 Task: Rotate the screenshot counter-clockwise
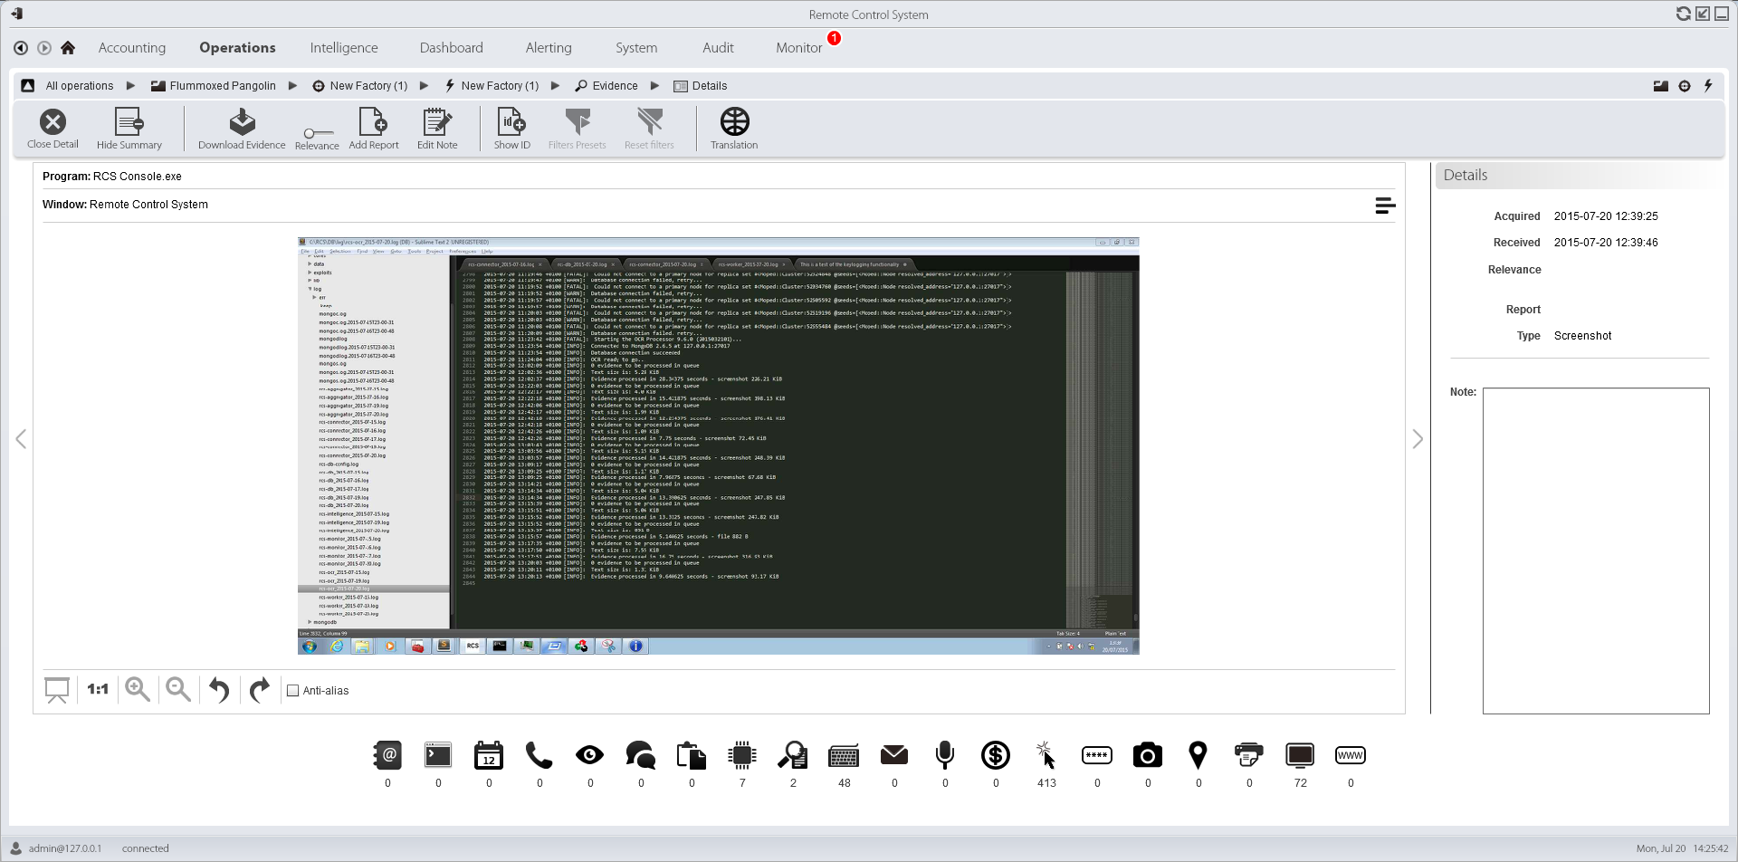click(219, 690)
